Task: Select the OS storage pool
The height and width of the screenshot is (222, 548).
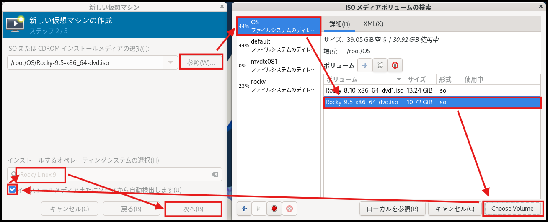Action: coord(279,26)
